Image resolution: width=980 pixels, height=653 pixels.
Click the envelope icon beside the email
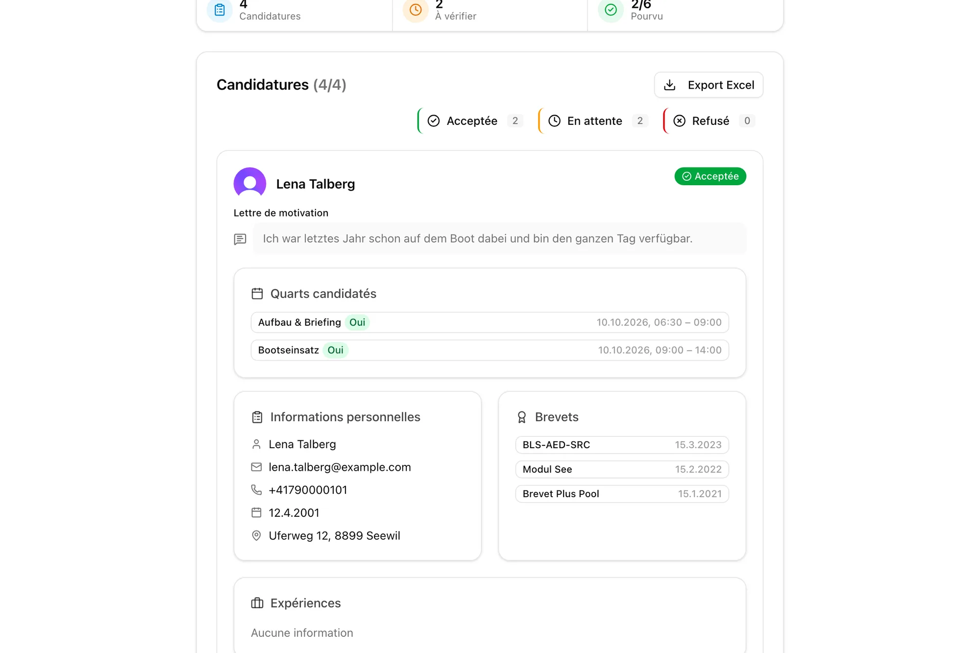point(256,467)
